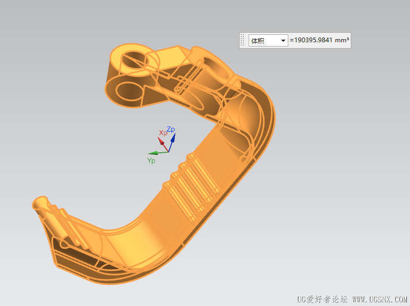The image size is (410, 306).
Task: Grab the dotted handle of measurement box
Action: (242, 40)
